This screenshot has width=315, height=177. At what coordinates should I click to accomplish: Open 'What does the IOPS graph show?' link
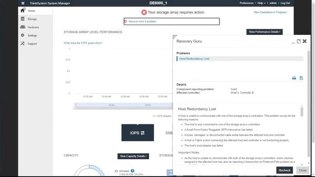coord(83,43)
